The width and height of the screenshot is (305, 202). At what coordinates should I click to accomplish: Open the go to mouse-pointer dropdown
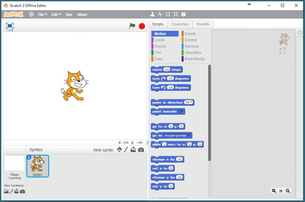click(189, 136)
